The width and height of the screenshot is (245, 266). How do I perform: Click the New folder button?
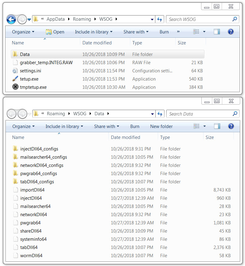pyautogui.click(x=161, y=126)
